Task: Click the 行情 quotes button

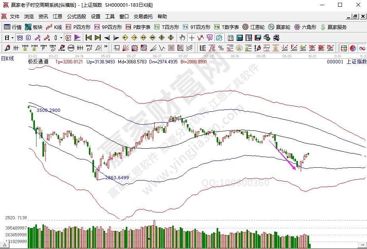Action: 13,27
